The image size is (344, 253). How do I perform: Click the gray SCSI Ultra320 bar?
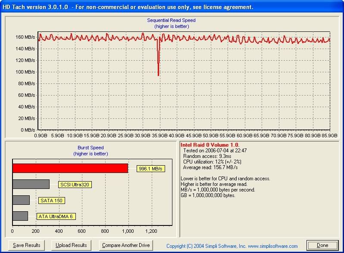pos(31,184)
